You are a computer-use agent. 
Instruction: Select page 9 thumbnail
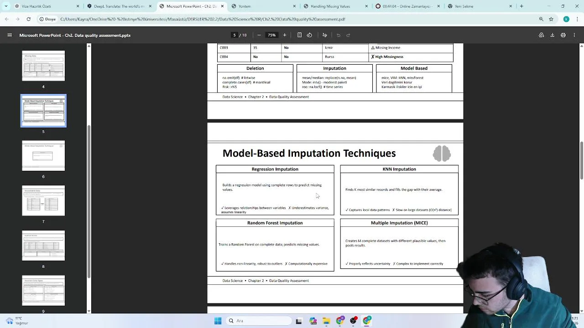click(43, 291)
